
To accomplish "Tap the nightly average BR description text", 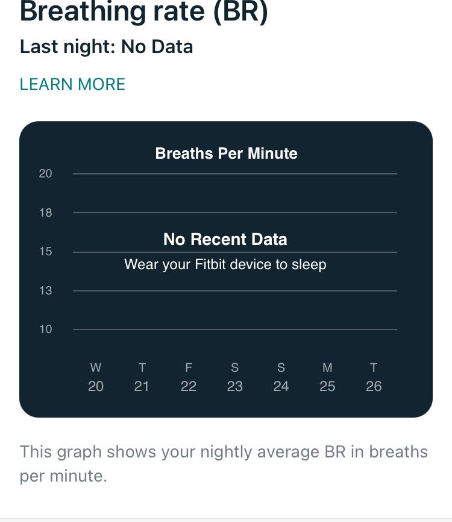I will point(224,463).
